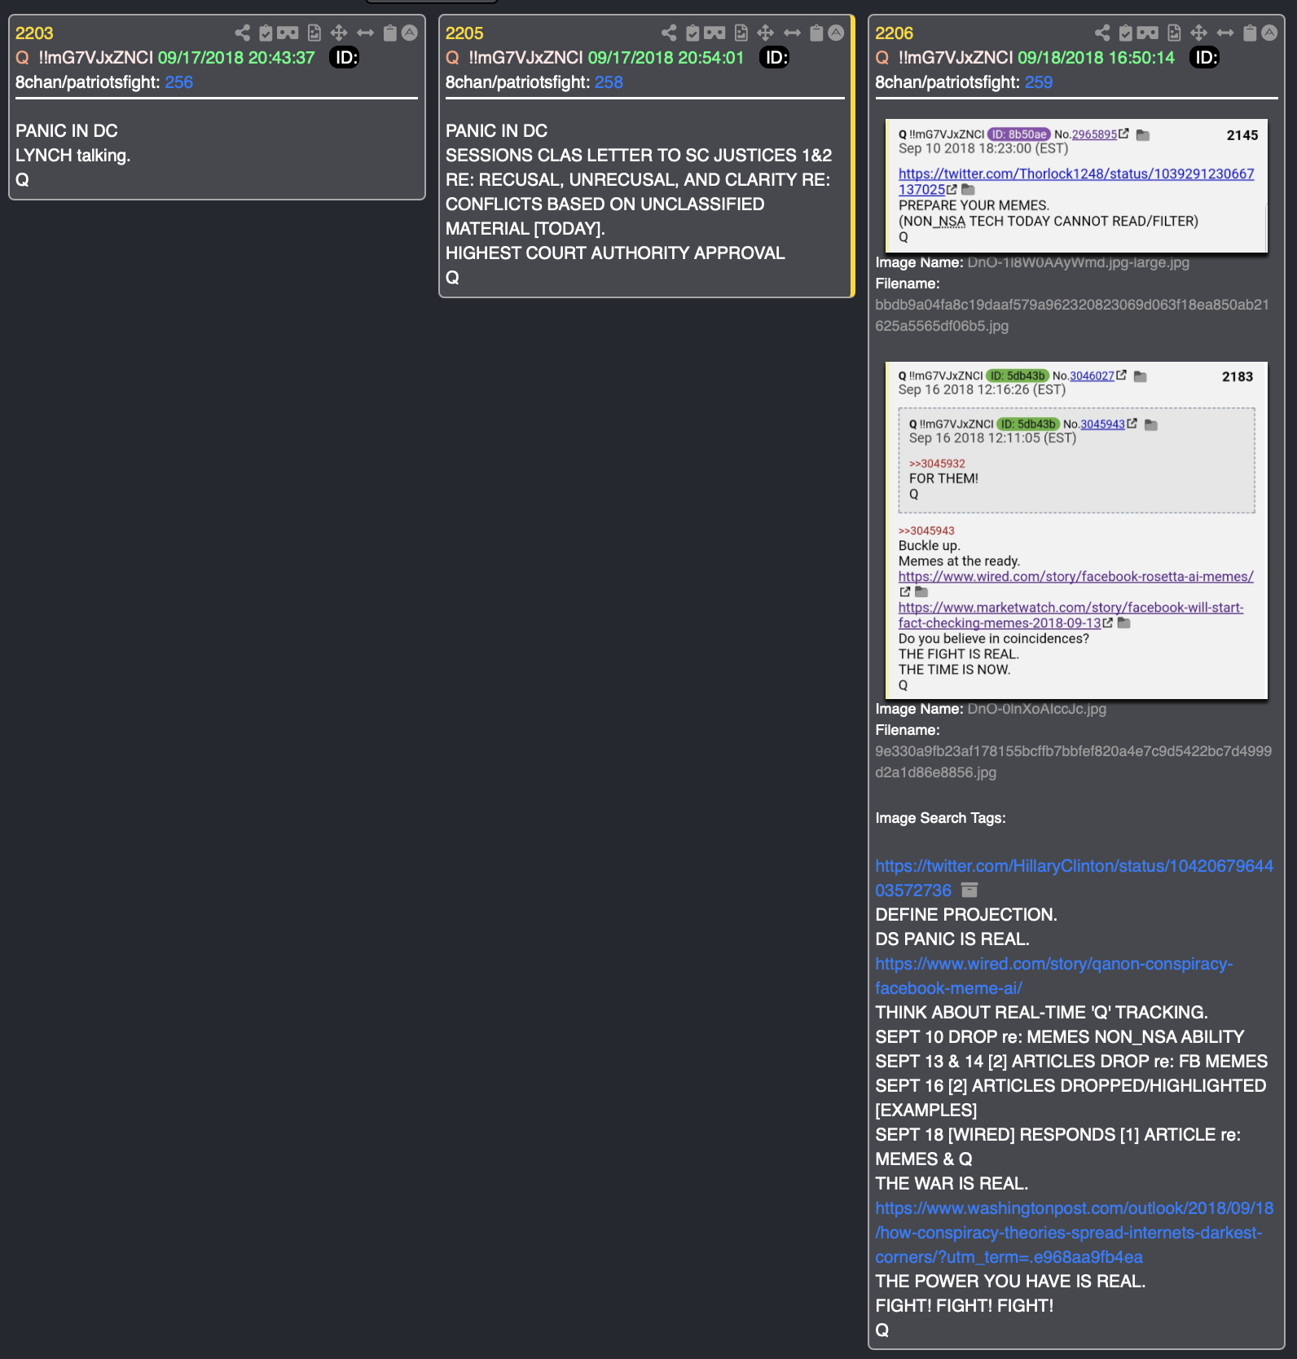Share post 2203 via share icon

coord(242,33)
